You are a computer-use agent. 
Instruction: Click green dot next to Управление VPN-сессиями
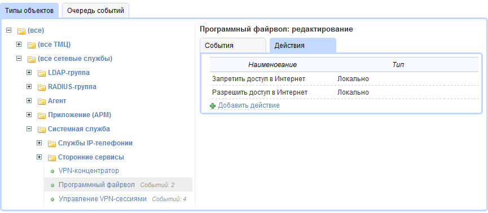(x=52, y=199)
